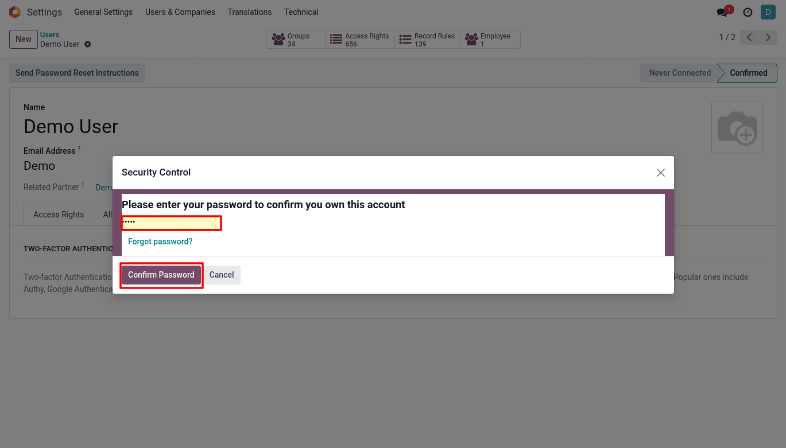Select the Never Connected status

click(680, 73)
